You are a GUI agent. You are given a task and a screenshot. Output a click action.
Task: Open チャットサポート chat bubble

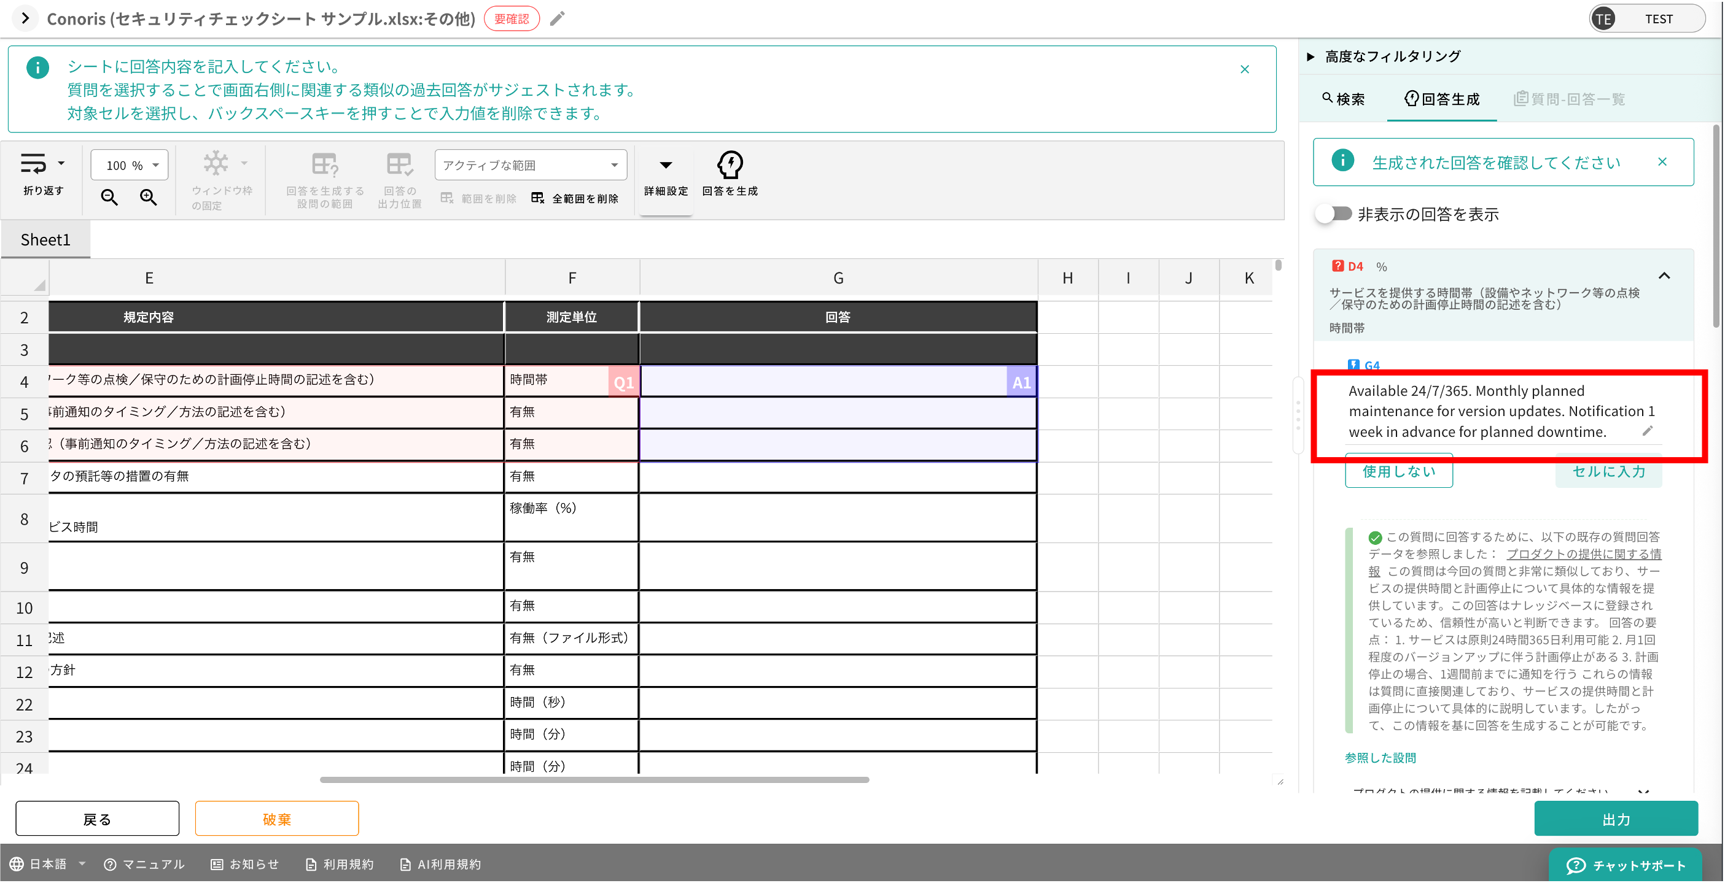point(1626,865)
